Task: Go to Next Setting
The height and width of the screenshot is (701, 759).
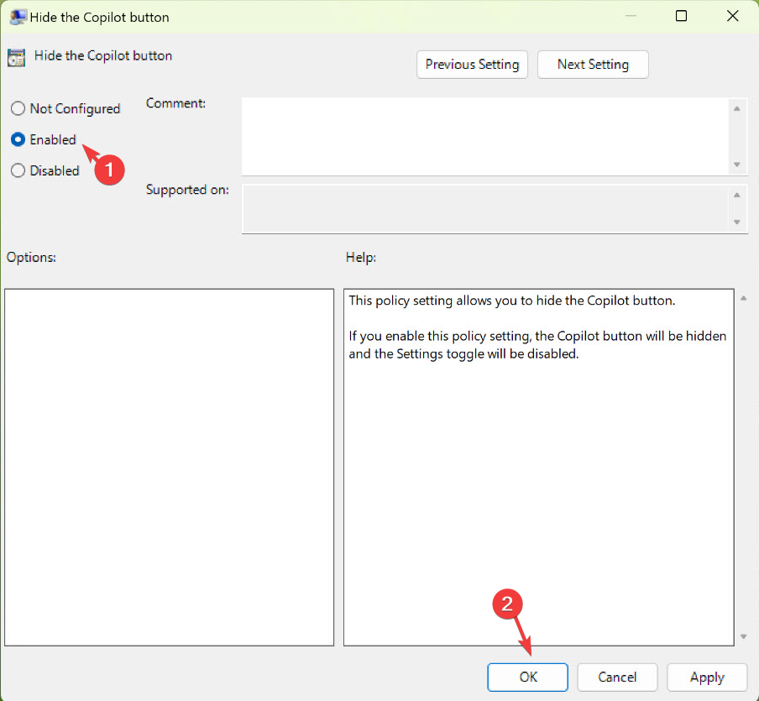Action: [x=593, y=65]
